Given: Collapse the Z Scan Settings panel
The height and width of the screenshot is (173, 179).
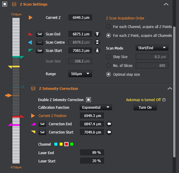Looking at the screenshot, I should point(166,4).
